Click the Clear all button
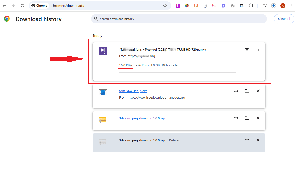The width and height of the screenshot is (296, 182). click(284, 18)
